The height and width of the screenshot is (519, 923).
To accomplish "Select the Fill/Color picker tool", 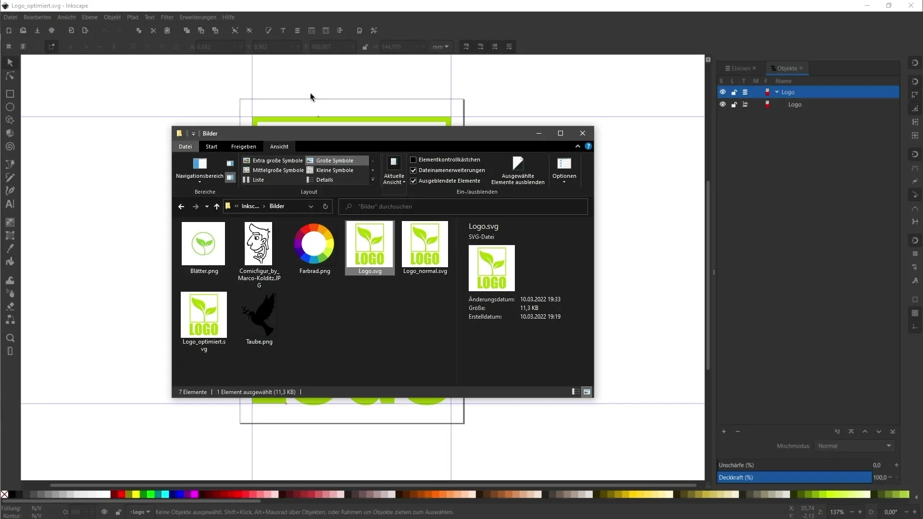I will click(x=10, y=248).
